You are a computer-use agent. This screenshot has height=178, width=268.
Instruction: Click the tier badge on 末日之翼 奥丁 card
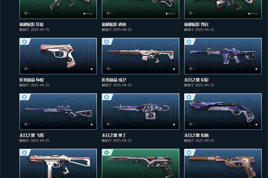tap(107, 97)
